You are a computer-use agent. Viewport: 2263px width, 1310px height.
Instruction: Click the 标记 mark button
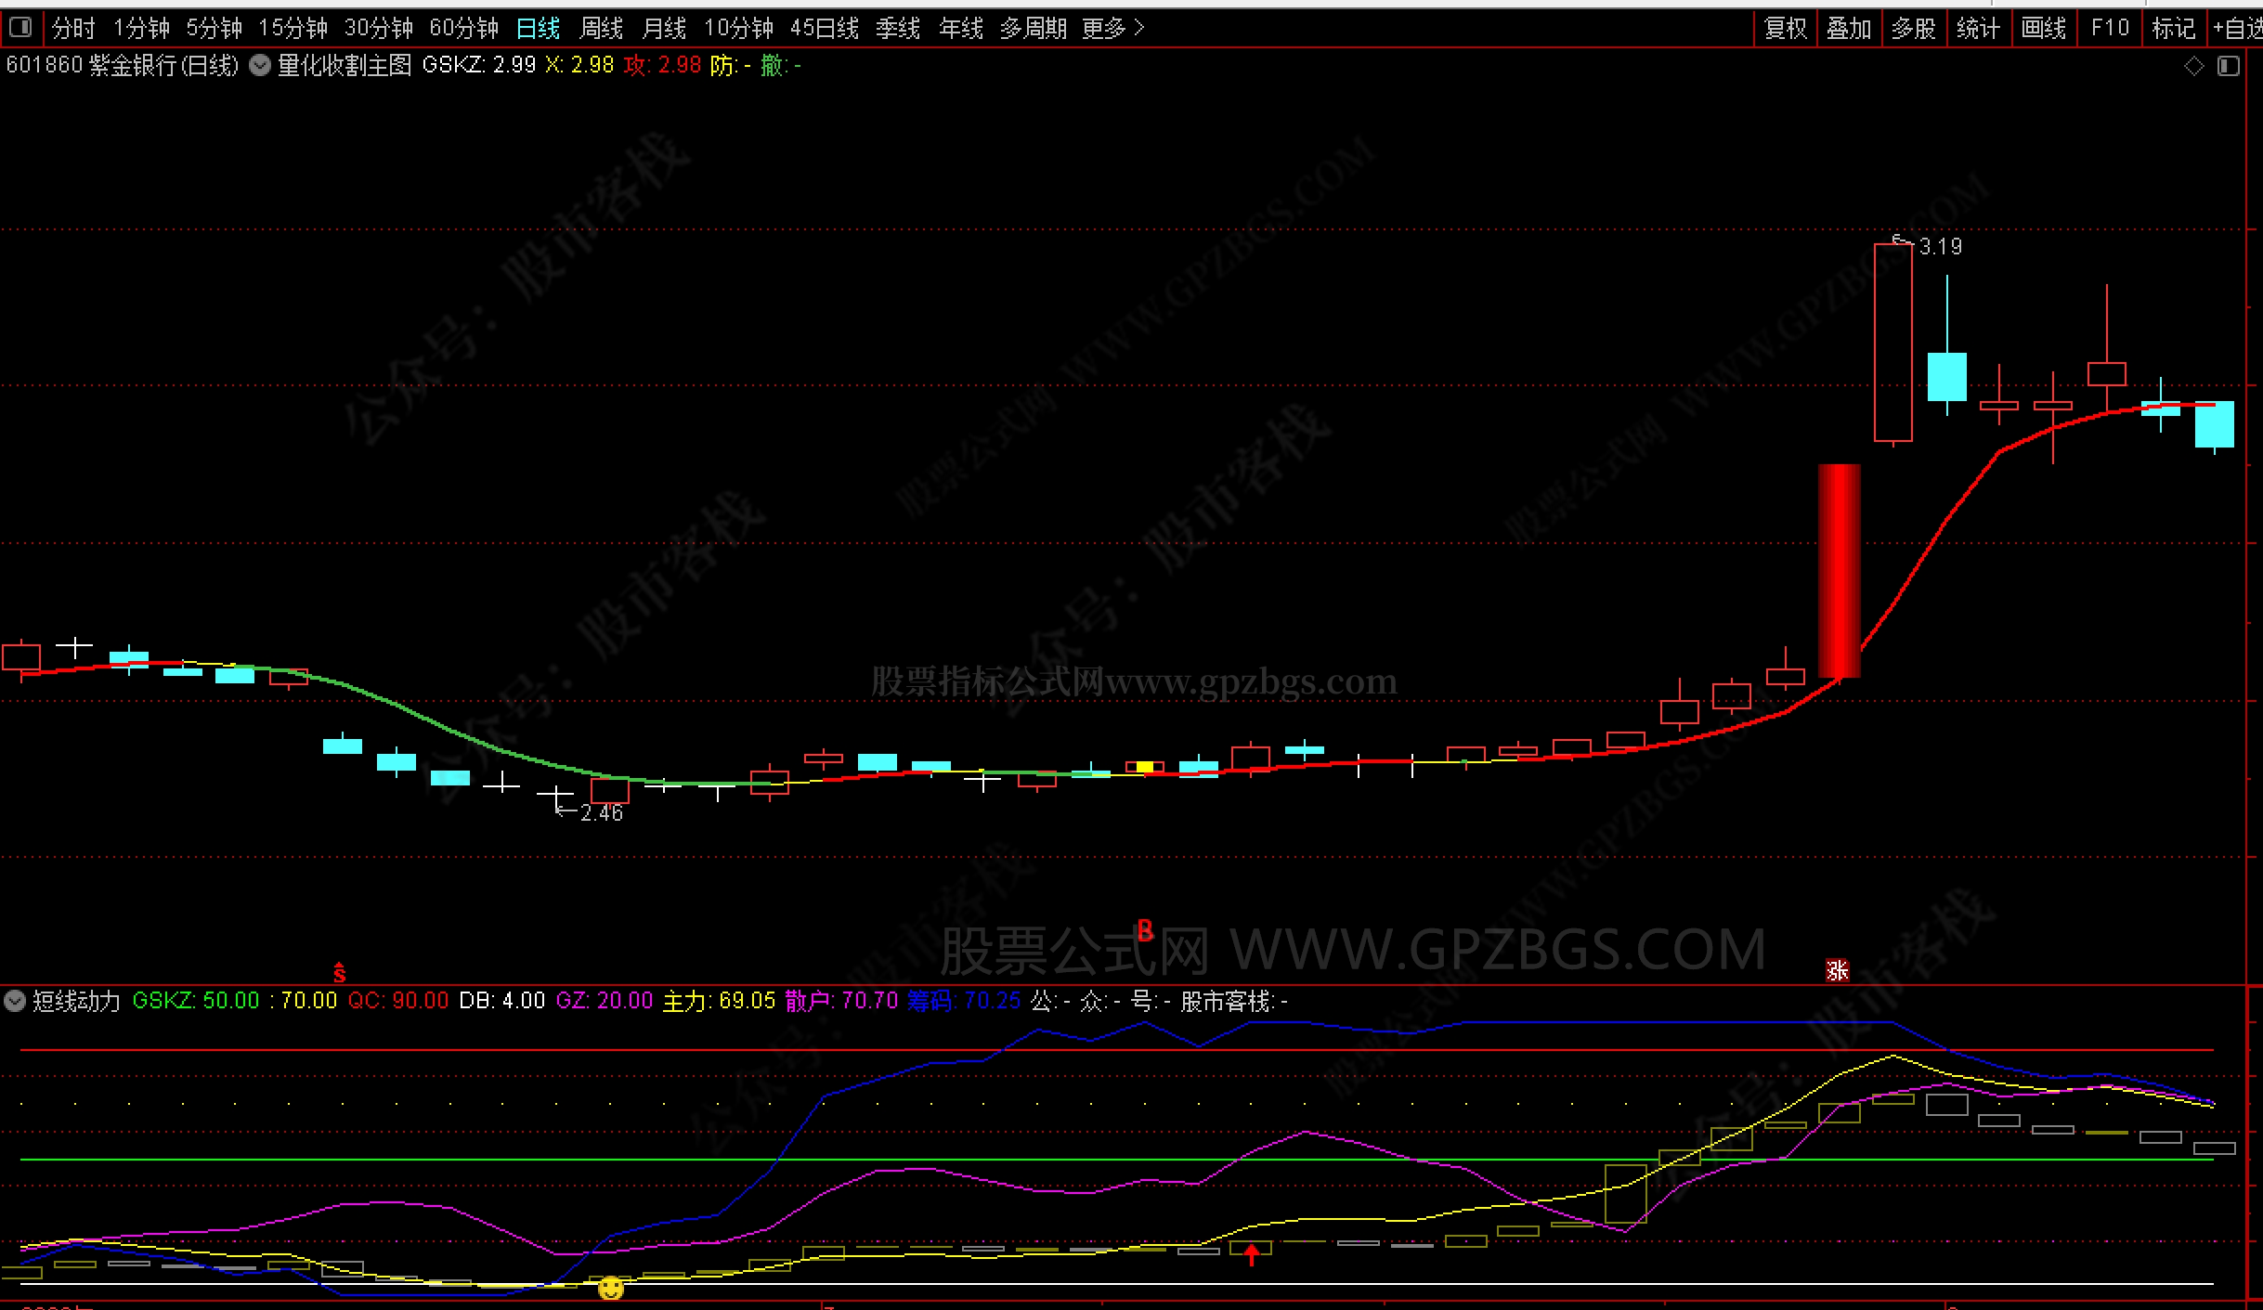(x=2174, y=29)
